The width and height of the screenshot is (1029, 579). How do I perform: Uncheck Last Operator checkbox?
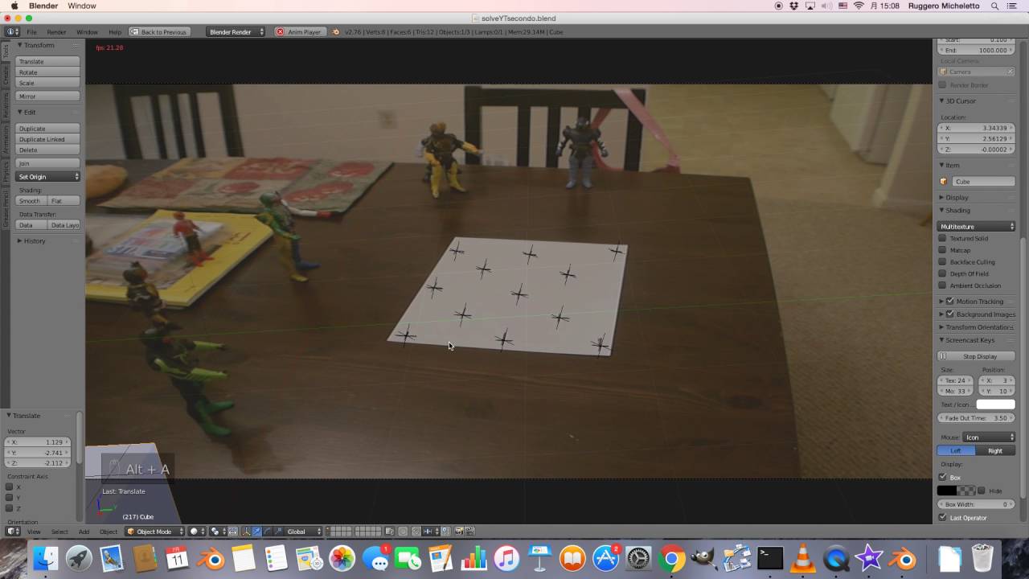pyautogui.click(x=943, y=518)
